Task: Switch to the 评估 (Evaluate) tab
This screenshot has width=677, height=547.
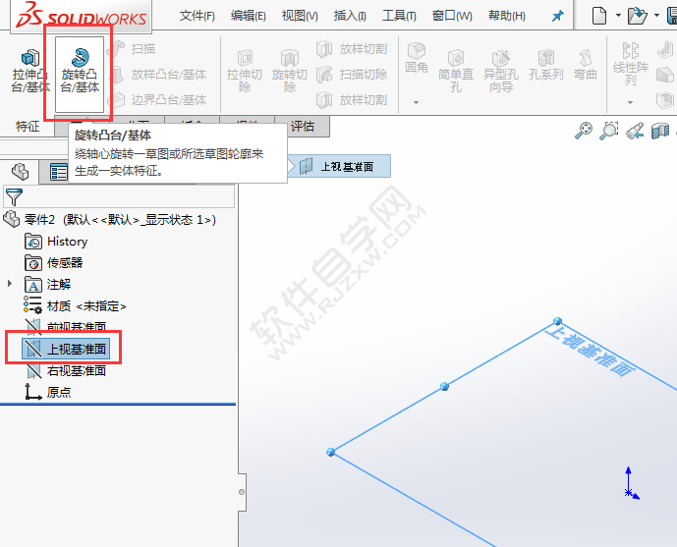Action: (303, 127)
